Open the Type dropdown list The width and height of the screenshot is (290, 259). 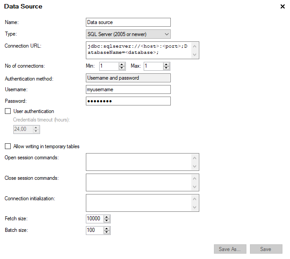tap(128, 34)
